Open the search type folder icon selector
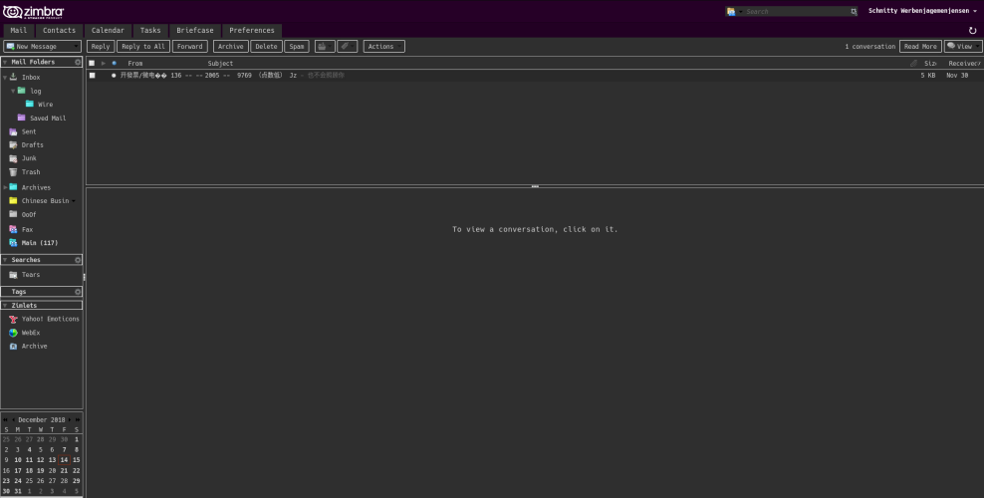 click(x=734, y=11)
